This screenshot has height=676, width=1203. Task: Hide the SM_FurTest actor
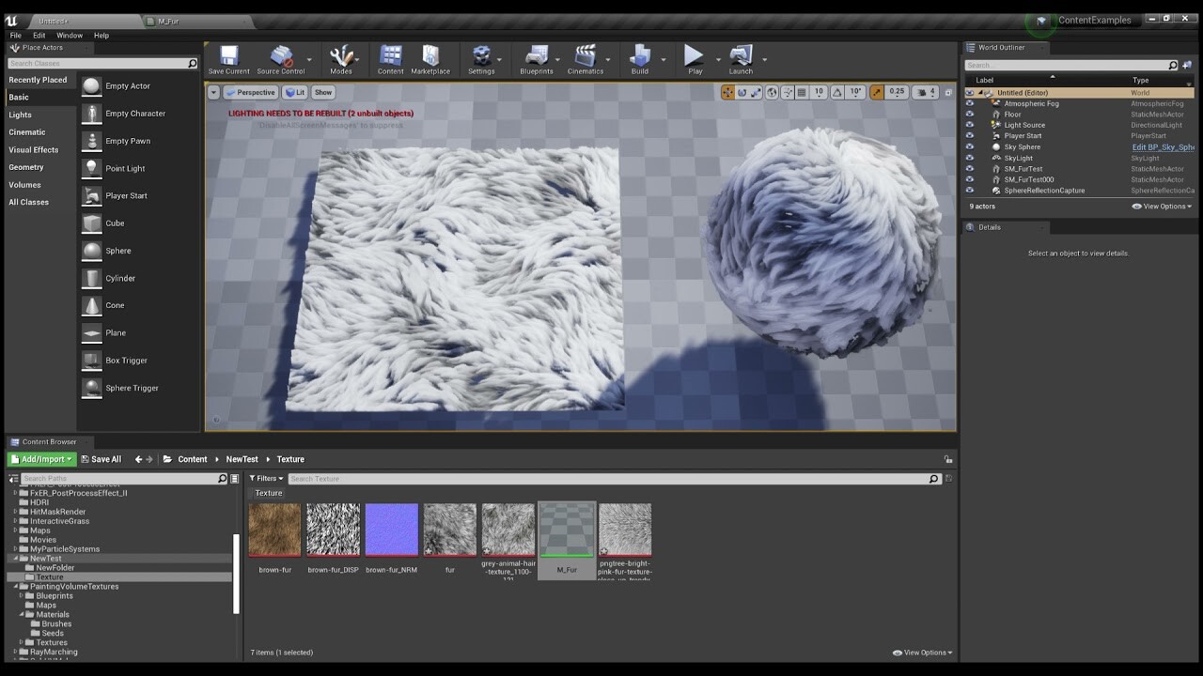pos(970,168)
